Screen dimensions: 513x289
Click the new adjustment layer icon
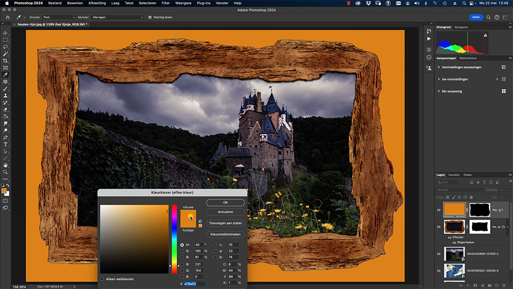point(482,285)
